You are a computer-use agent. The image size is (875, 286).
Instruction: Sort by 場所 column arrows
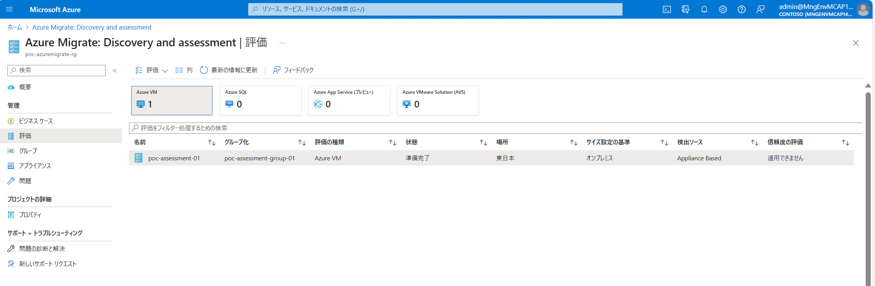click(574, 143)
